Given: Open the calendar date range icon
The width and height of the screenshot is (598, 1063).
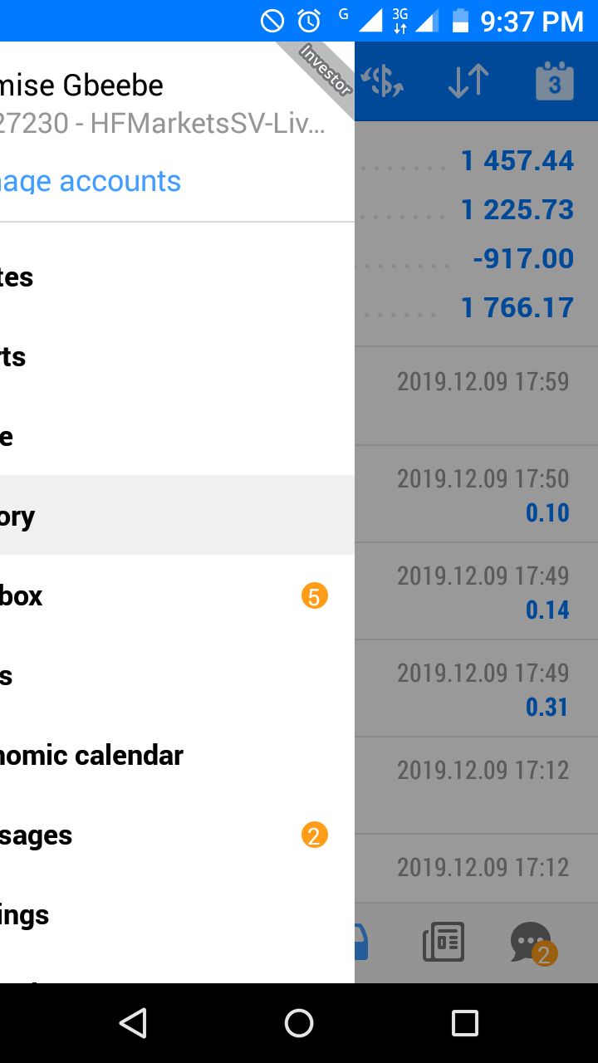Looking at the screenshot, I should (x=554, y=81).
